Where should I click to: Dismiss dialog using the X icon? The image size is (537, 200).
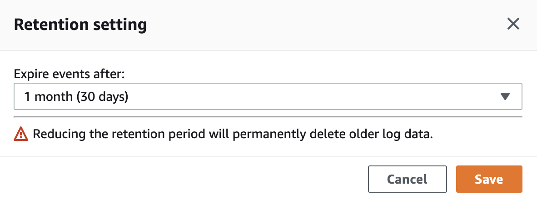point(513,24)
